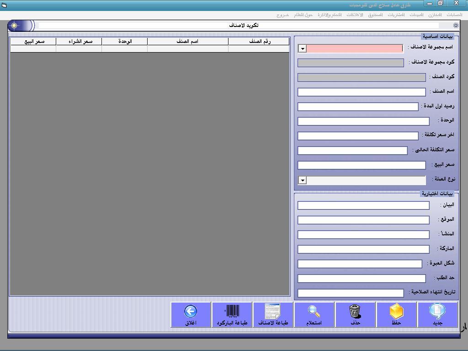Print barcode with طباعة الباركود icon
The image size is (468, 351).
coord(232,314)
